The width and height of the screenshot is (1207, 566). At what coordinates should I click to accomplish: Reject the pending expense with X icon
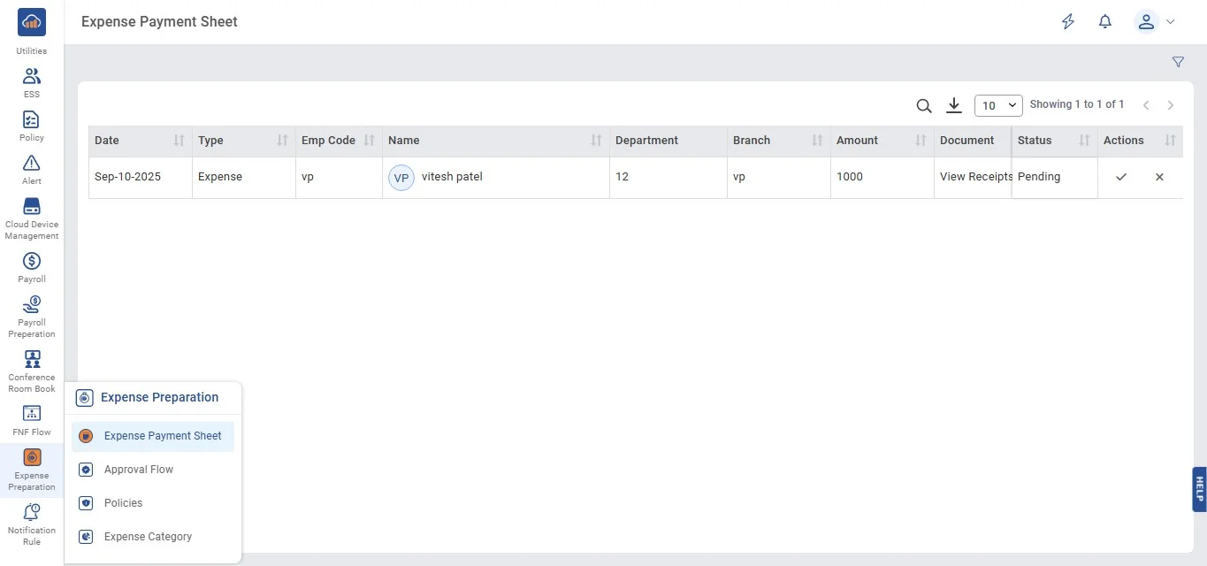(1159, 177)
